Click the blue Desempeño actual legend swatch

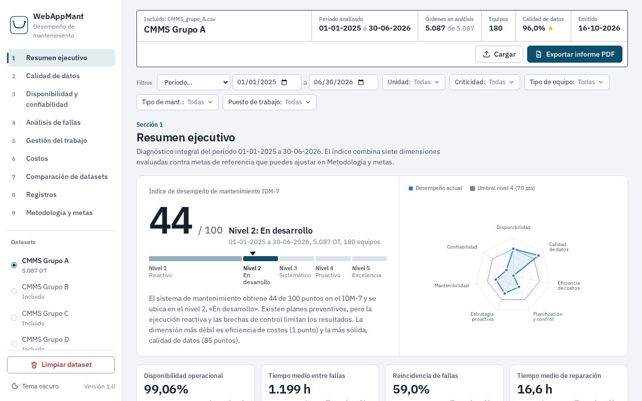pos(411,188)
